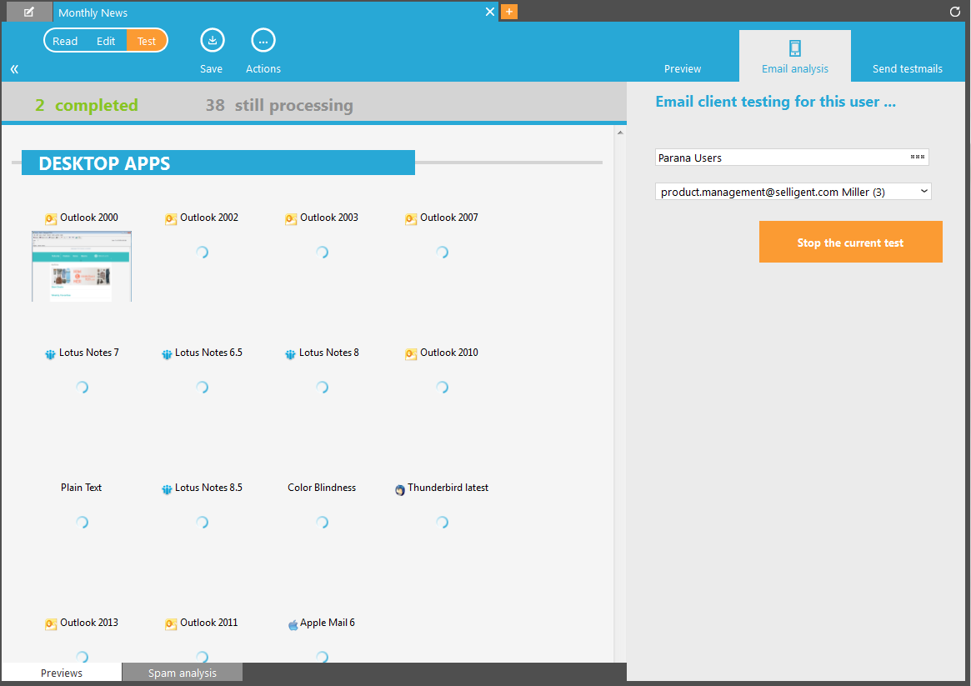The width and height of the screenshot is (971, 686).
Task: Open the Spam analysis tab
Action: coord(182,673)
